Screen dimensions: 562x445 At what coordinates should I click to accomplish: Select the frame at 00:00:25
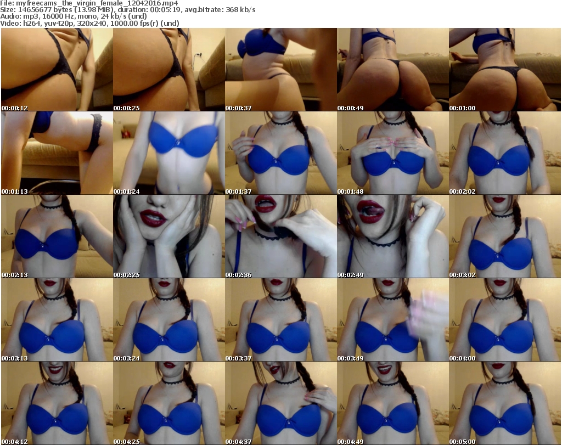click(x=168, y=70)
